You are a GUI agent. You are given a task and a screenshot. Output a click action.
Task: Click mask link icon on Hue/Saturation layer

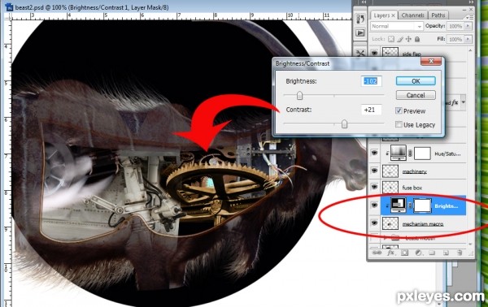(410, 153)
